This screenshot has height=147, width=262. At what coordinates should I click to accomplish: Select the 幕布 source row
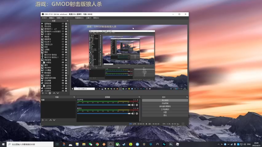pyautogui.click(x=54, y=65)
